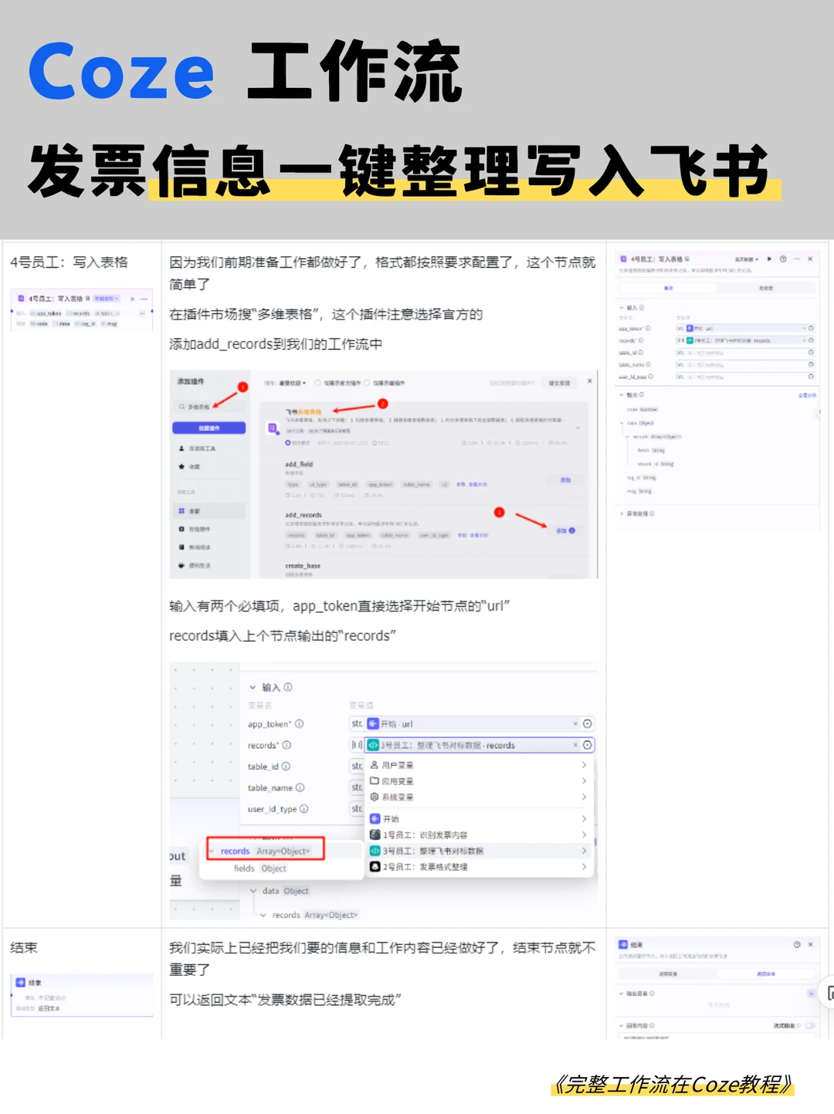Viewport: 834px width, 1114px height.
Task: Open more menu on 4号员工 node thumbnail
Action: 144,298
